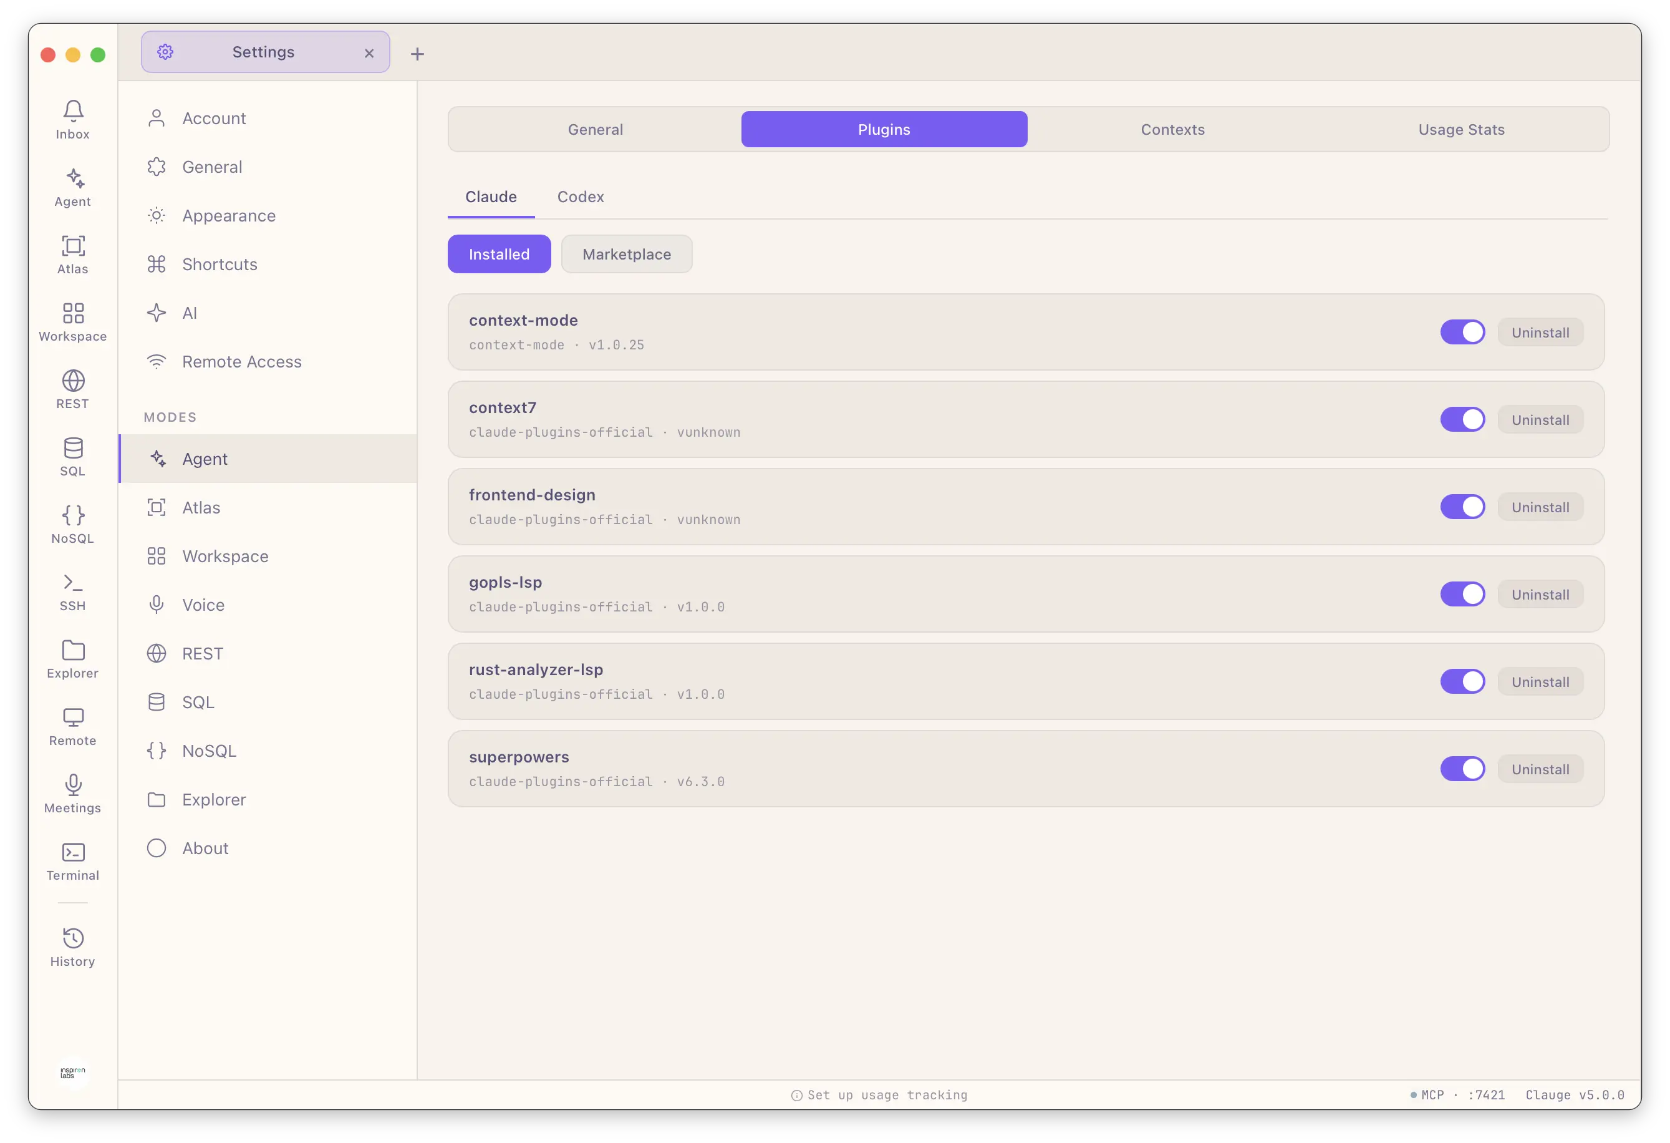Open Workspace grid icon in left rail

[x=72, y=322]
